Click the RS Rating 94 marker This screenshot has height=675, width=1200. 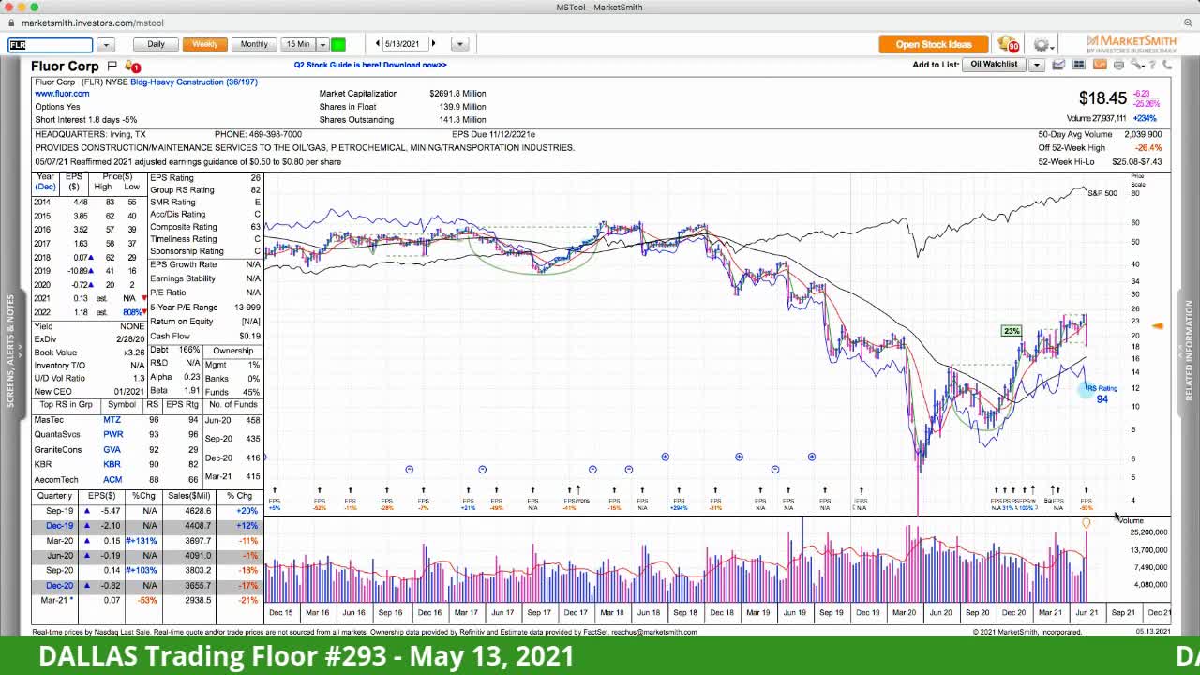point(1102,394)
